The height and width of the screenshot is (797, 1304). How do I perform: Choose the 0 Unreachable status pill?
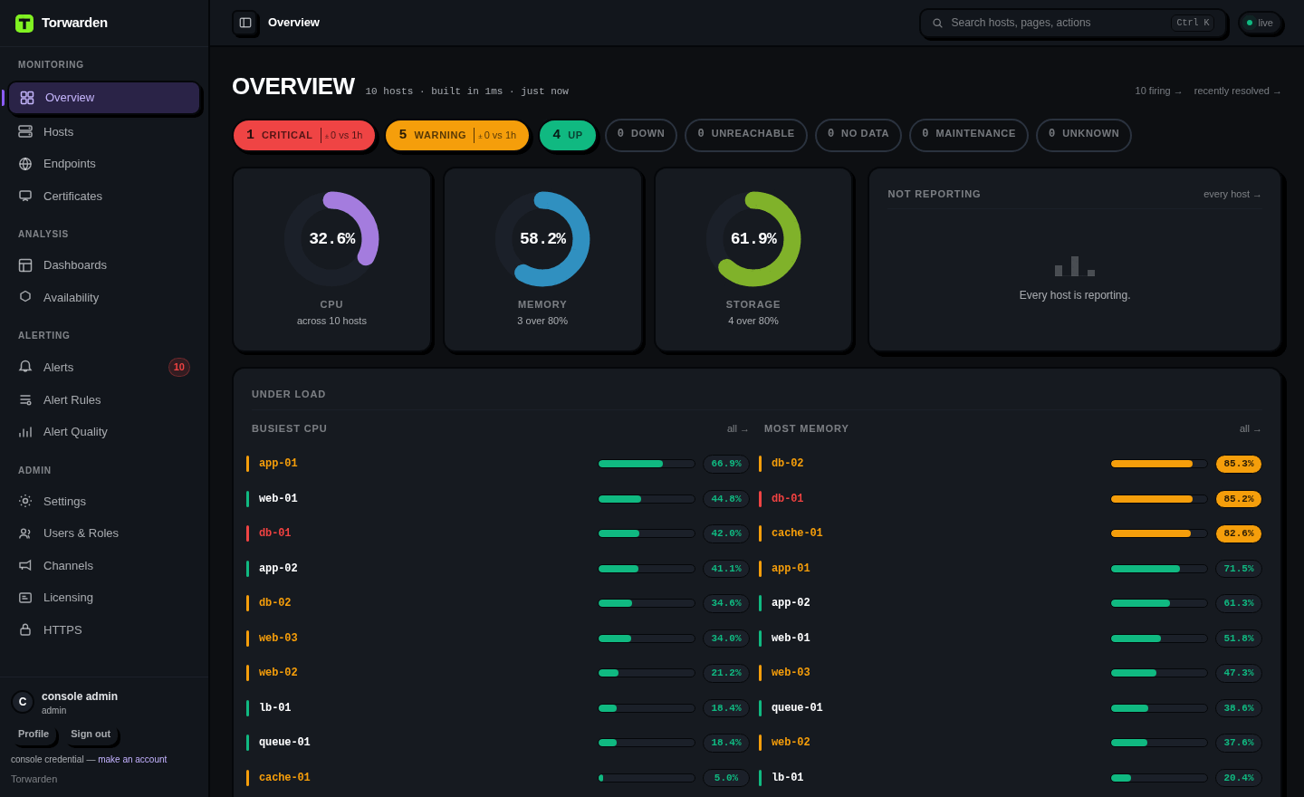[746, 135]
